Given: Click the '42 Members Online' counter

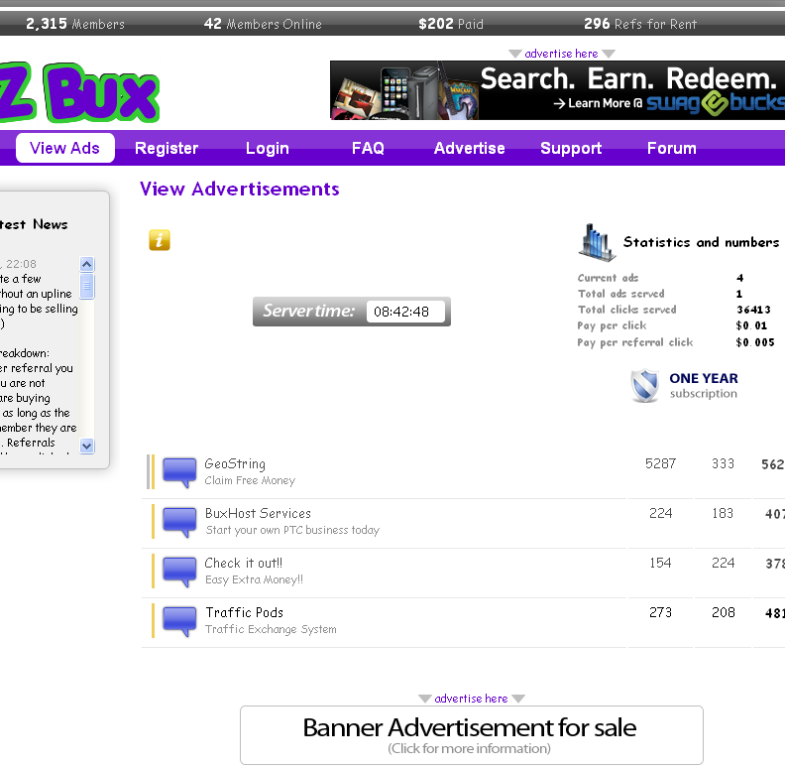Looking at the screenshot, I should [x=263, y=24].
